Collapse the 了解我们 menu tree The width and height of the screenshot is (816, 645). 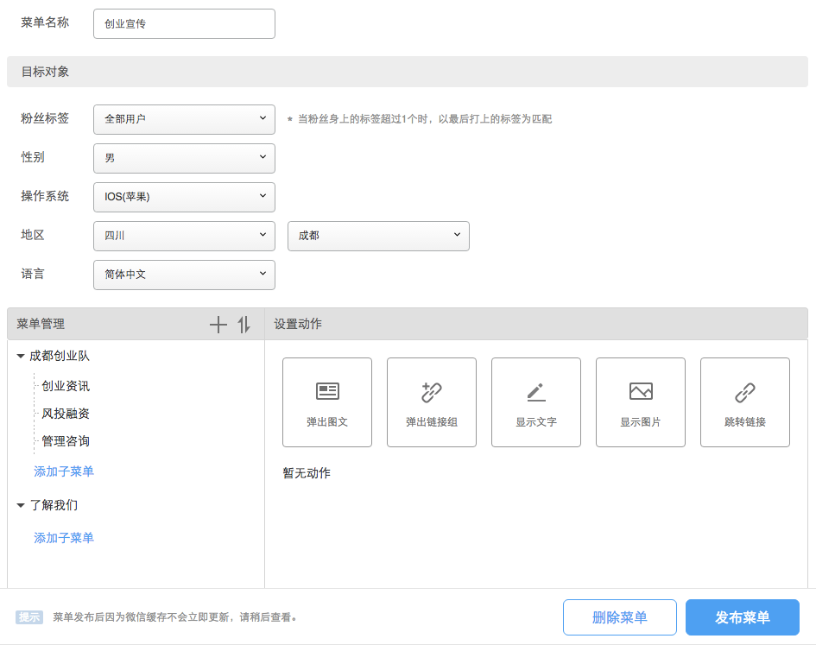click(21, 505)
